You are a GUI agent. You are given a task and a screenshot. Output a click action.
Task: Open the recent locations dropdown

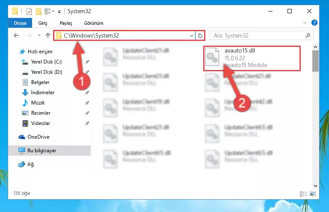coord(39,35)
